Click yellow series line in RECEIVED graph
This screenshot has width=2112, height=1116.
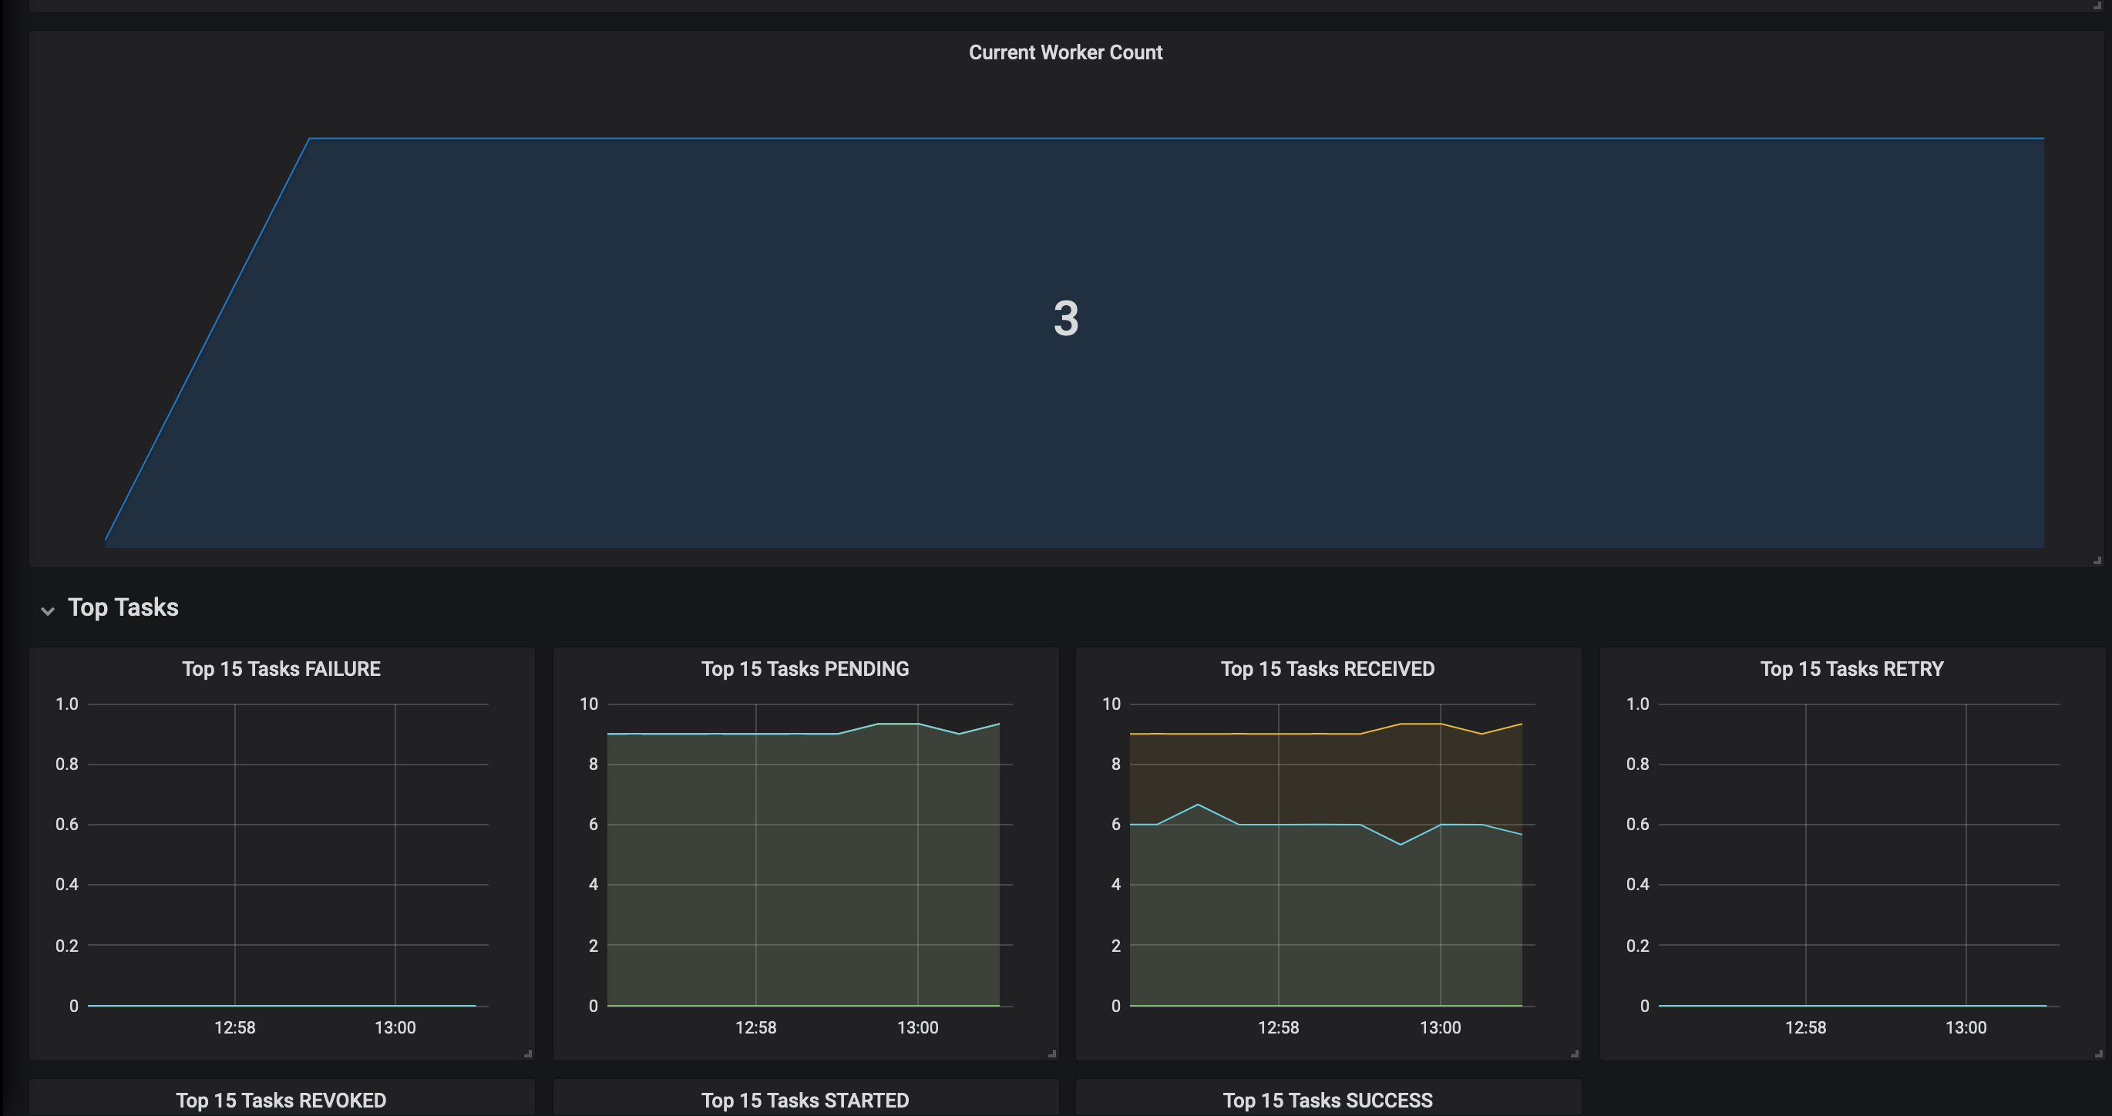pyautogui.click(x=1229, y=734)
